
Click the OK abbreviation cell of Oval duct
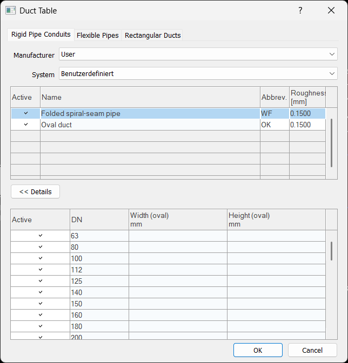point(275,125)
